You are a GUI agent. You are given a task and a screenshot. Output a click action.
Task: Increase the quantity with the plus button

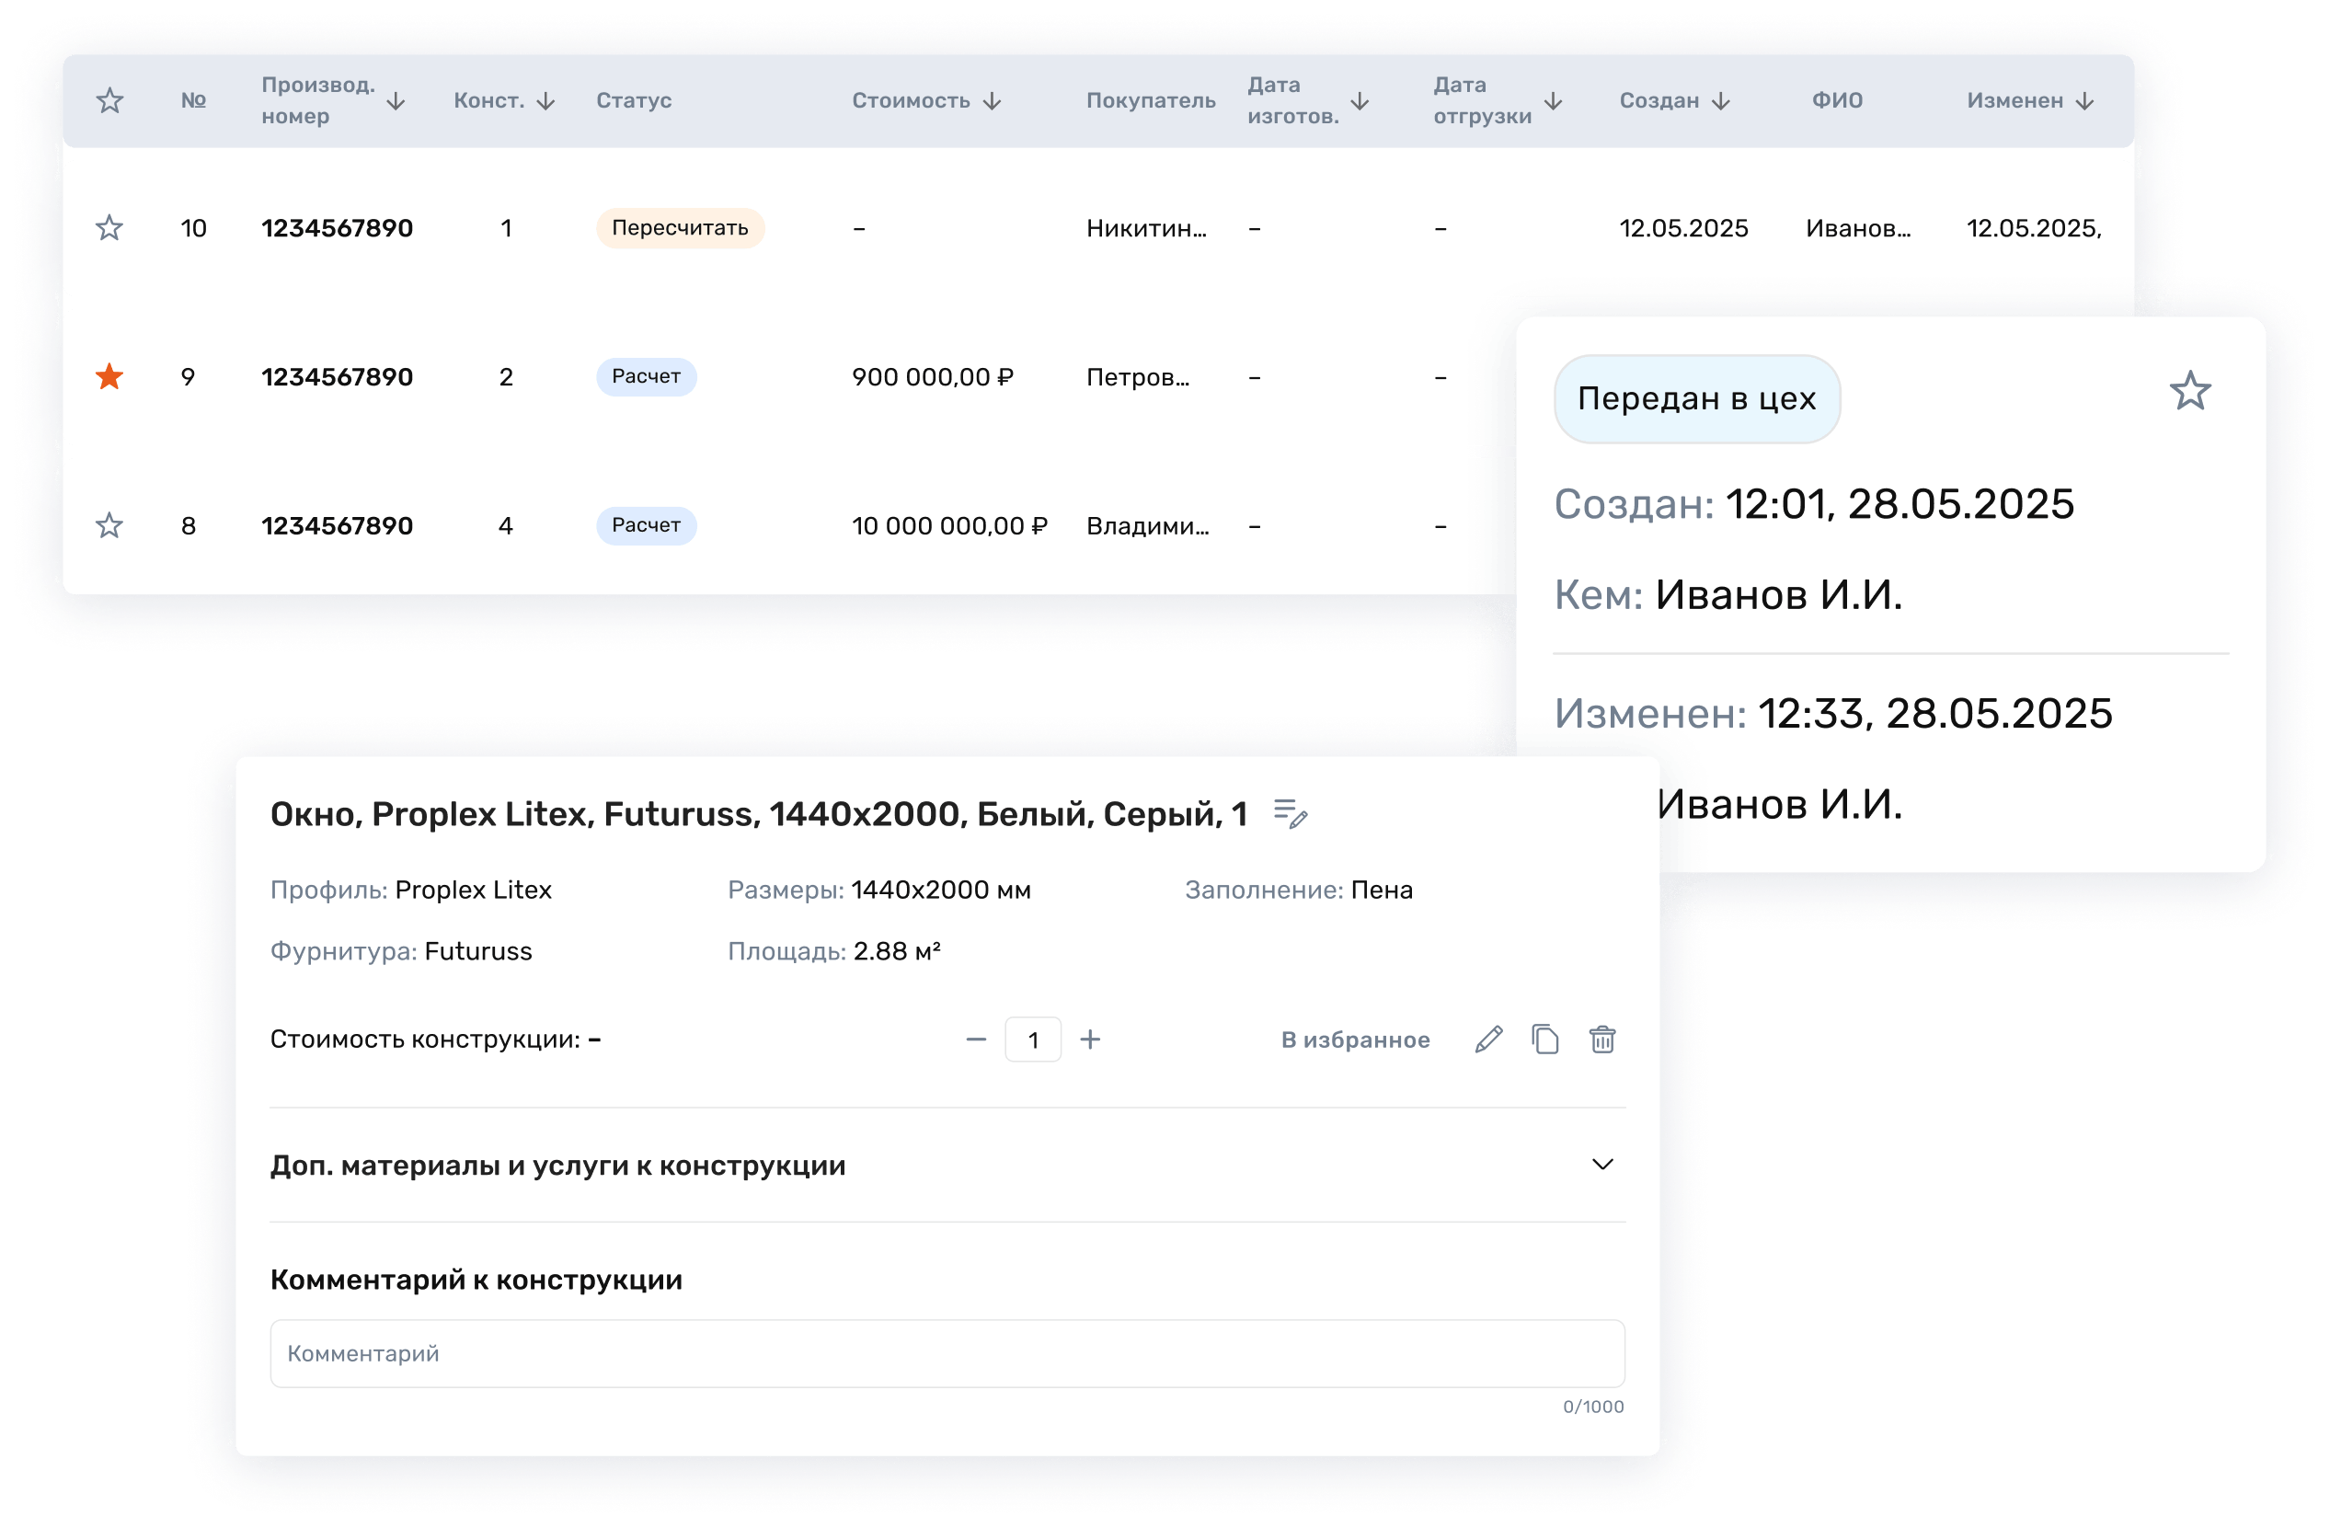coord(1090,1040)
